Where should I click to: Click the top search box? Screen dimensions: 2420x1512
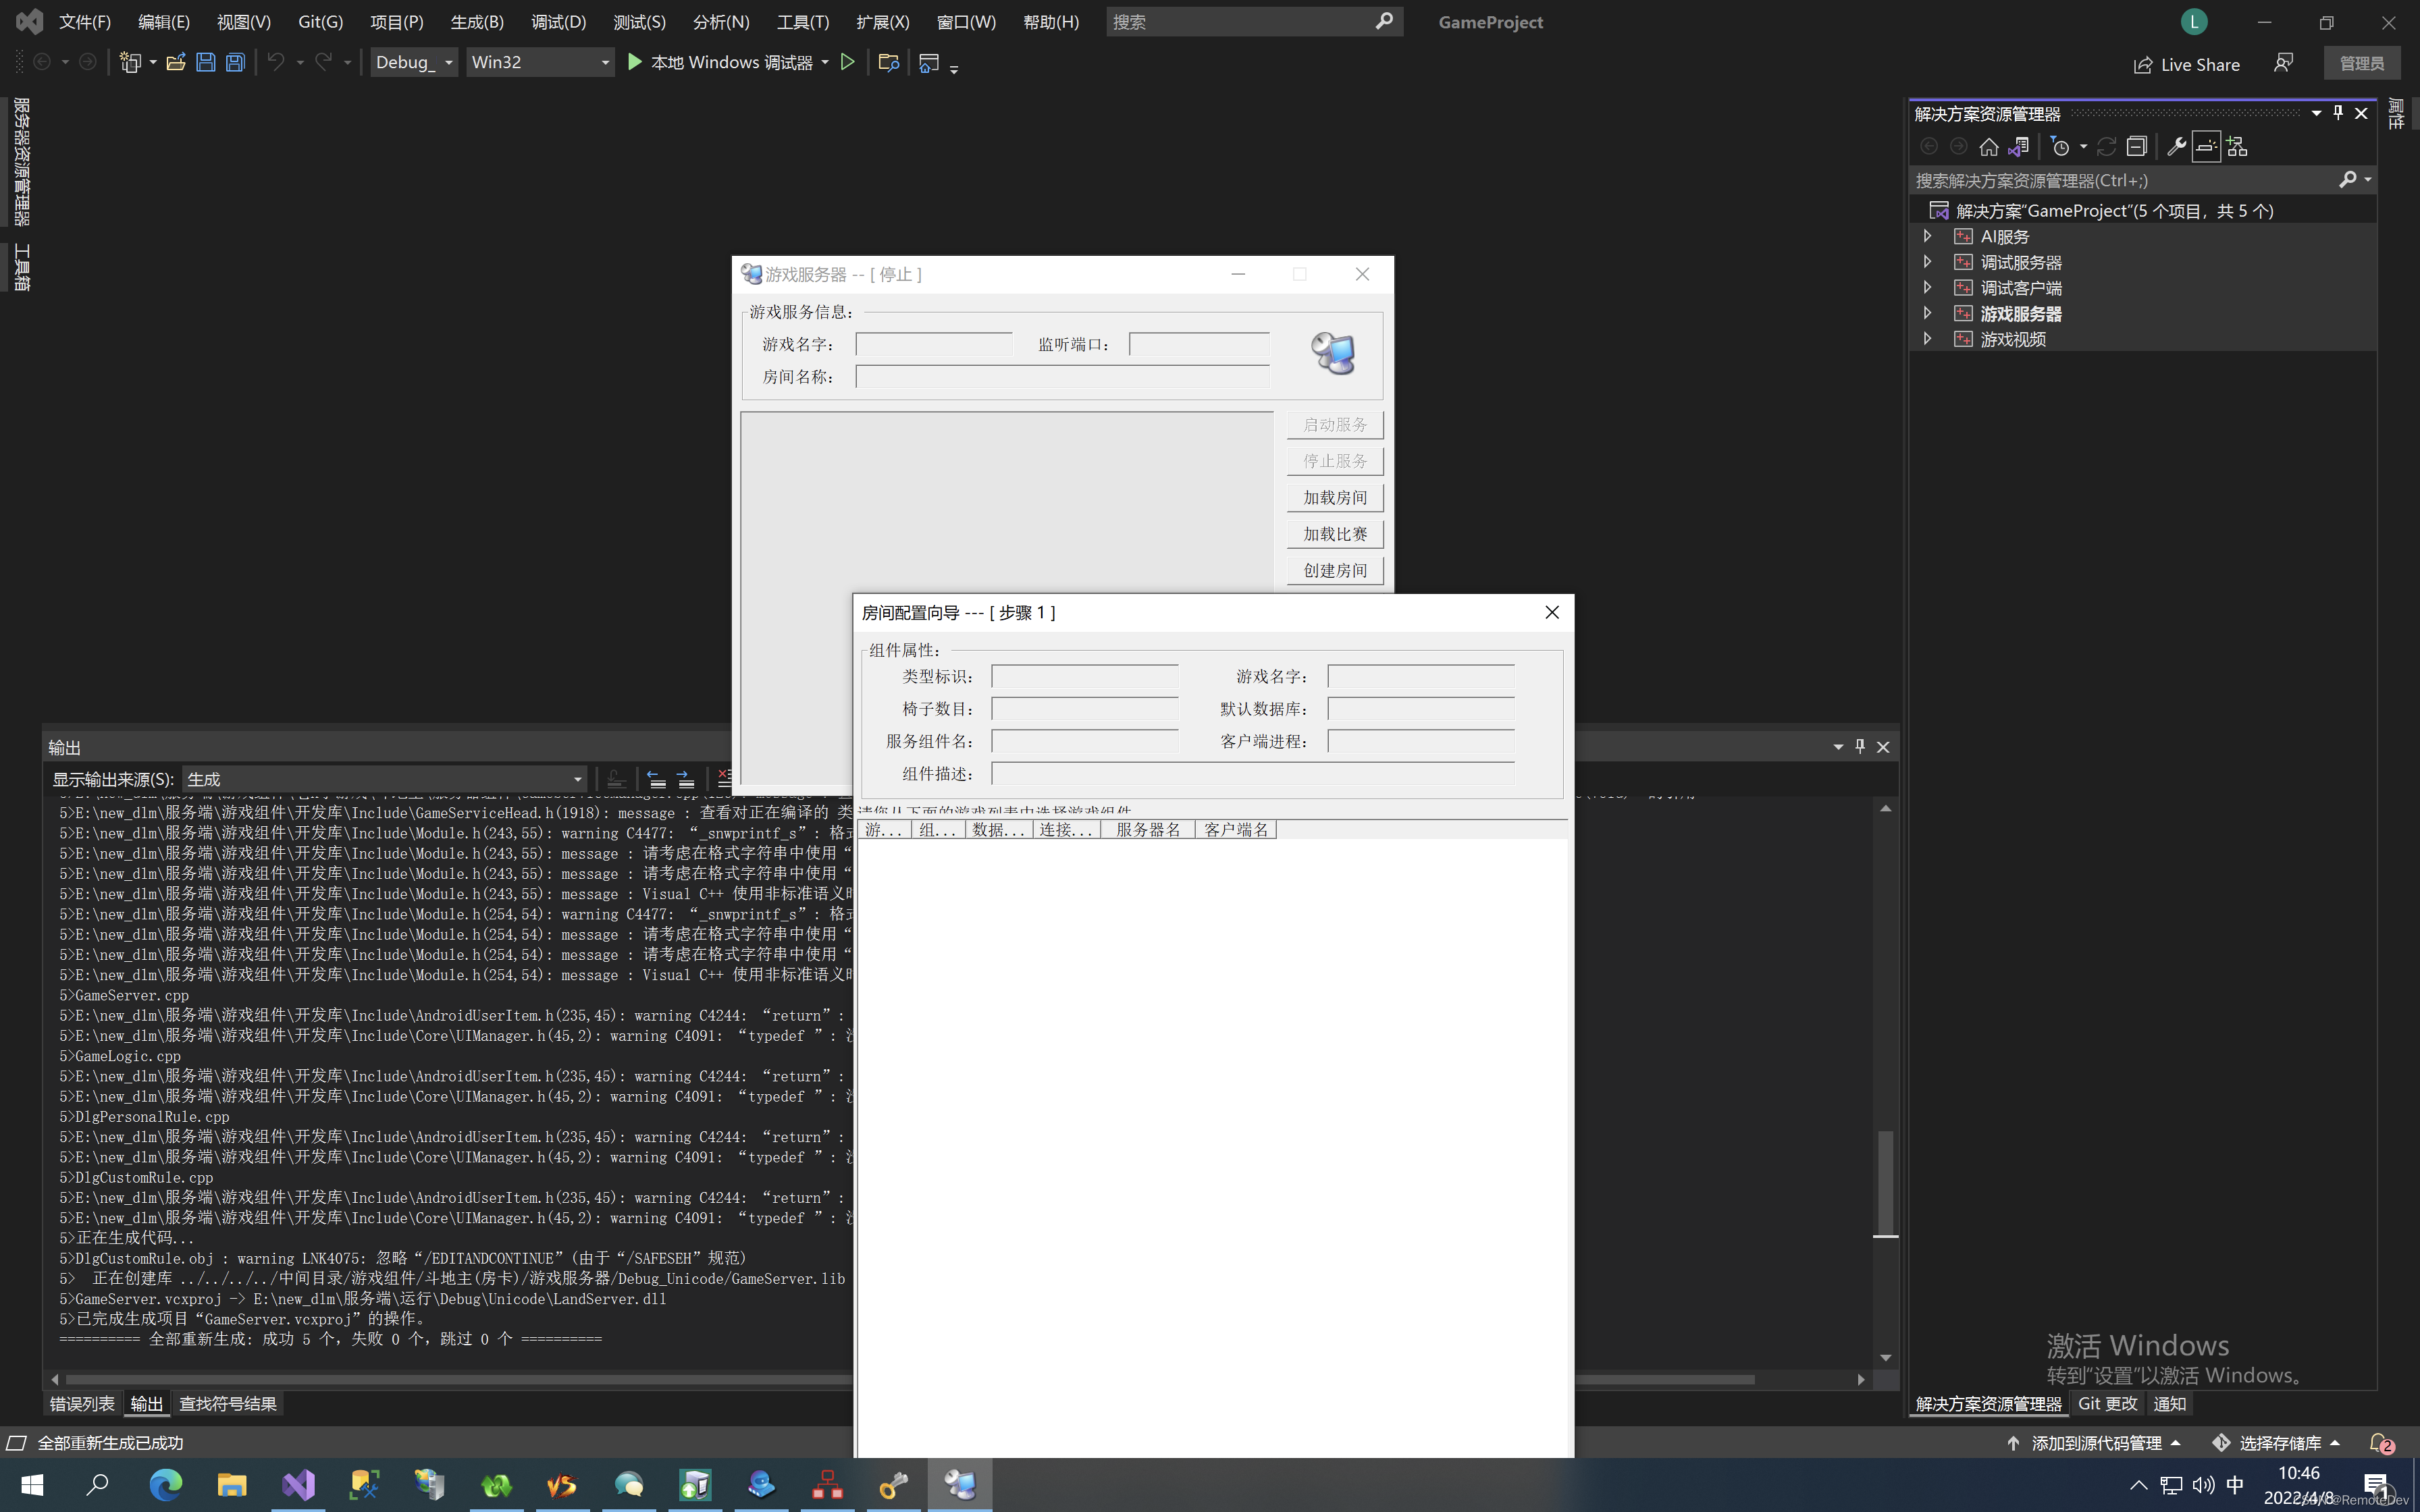point(1254,22)
